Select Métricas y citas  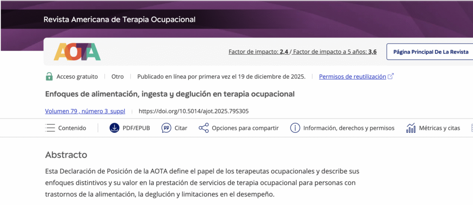tap(440, 128)
